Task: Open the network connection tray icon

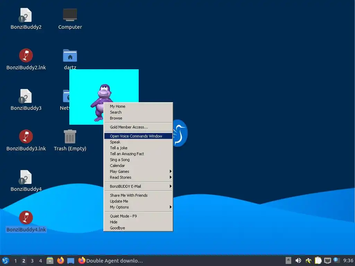Action: coord(327,260)
